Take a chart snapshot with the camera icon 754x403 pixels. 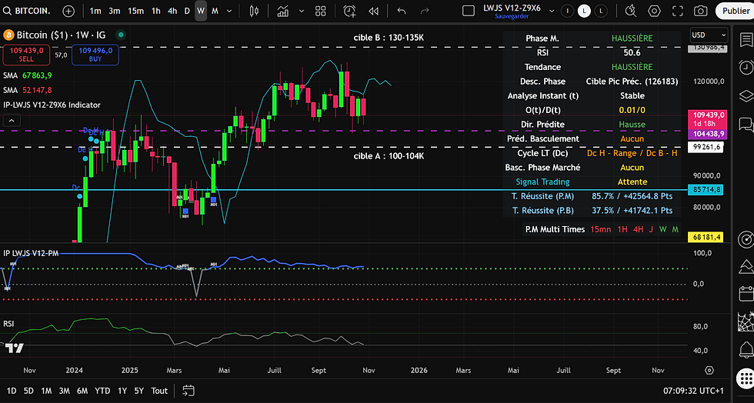pyautogui.click(x=701, y=11)
